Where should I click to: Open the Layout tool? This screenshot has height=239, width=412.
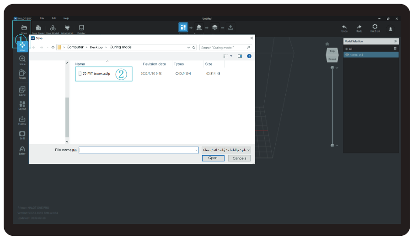(22, 104)
